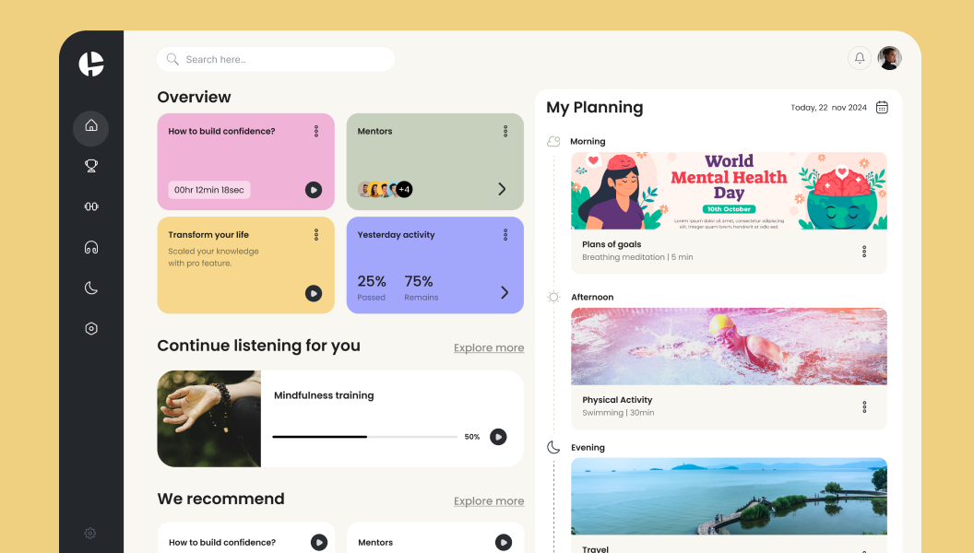Click the Mindfulness training progress bar

[364, 437]
